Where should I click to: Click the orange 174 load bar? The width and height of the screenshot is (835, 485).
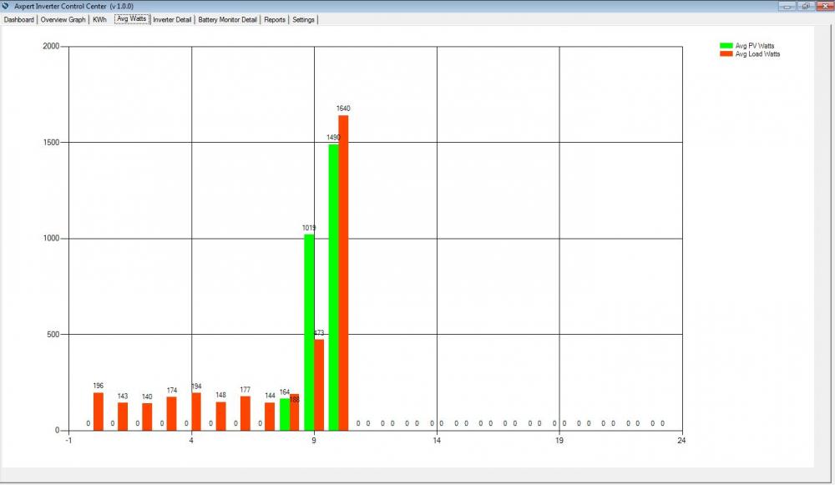pyautogui.click(x=171, y=413)
